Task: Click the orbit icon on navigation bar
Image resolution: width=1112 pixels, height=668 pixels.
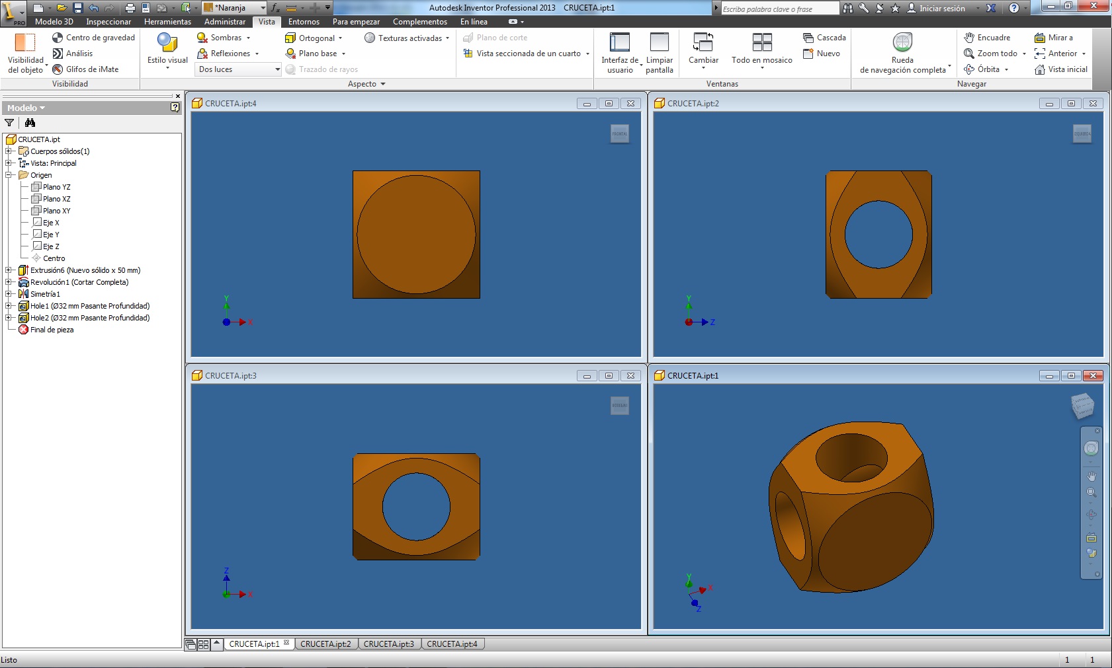Action: point(1091,515)
